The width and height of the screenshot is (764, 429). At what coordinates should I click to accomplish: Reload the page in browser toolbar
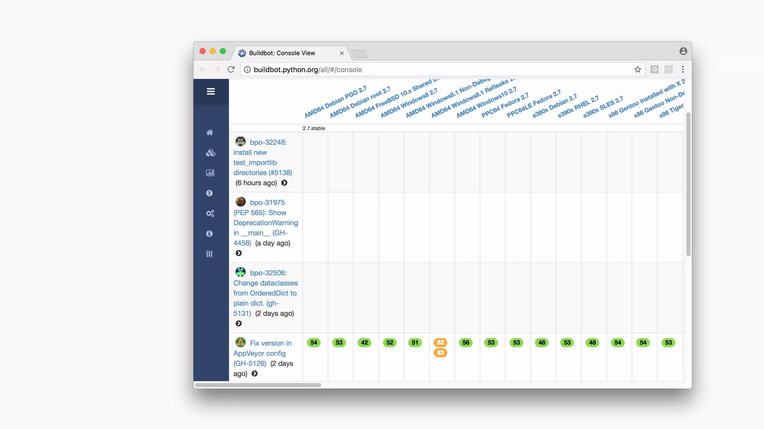[x=231, y=70]
